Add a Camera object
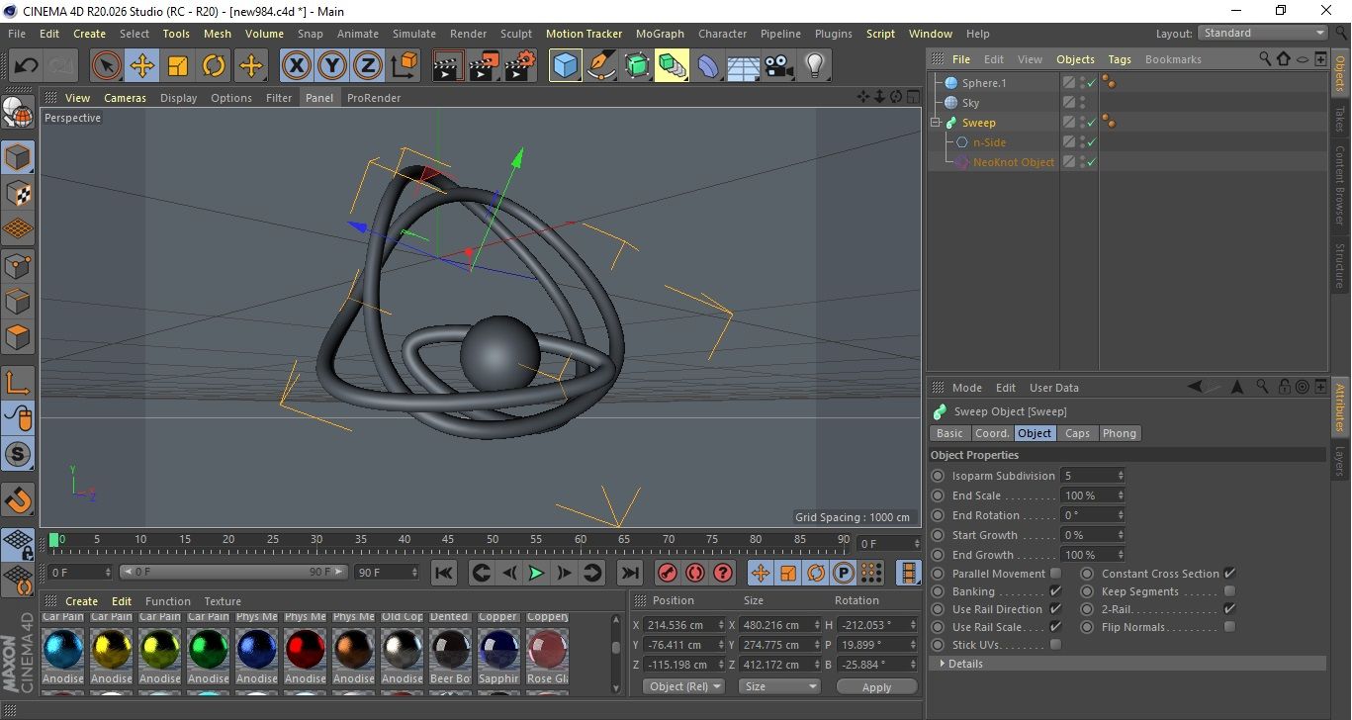 click(x=779, y=66)
